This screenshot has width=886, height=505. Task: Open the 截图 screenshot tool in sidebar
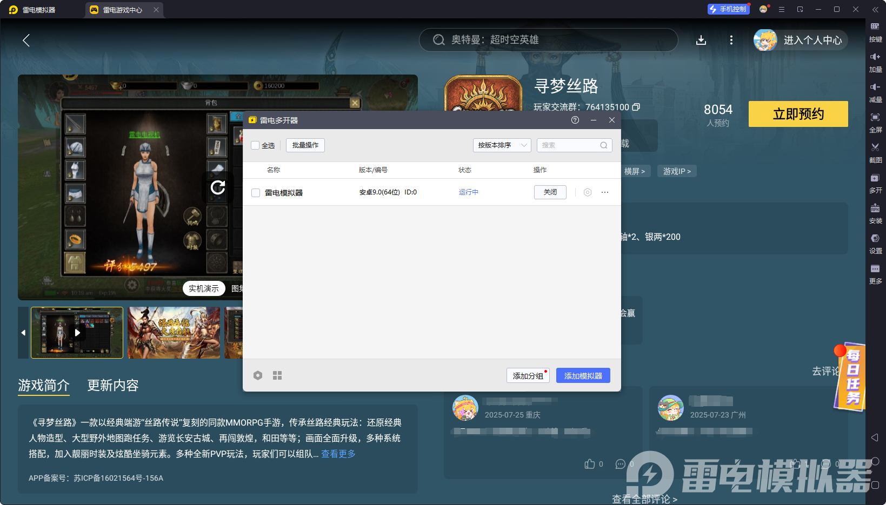click(875, 151)
